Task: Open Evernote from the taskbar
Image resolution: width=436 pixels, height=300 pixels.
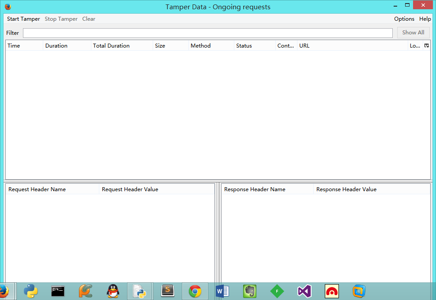Action: point(250,291)
